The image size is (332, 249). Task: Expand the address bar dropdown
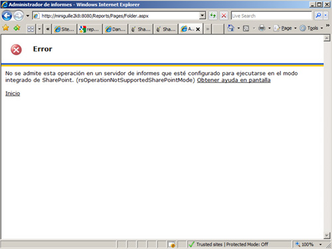(x=203, y=16)
